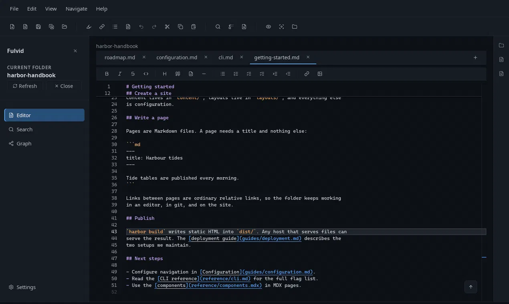Click the list icon in the top toolbar
The height and width of the screenshot is (304, 509).
tap(115, 27)
